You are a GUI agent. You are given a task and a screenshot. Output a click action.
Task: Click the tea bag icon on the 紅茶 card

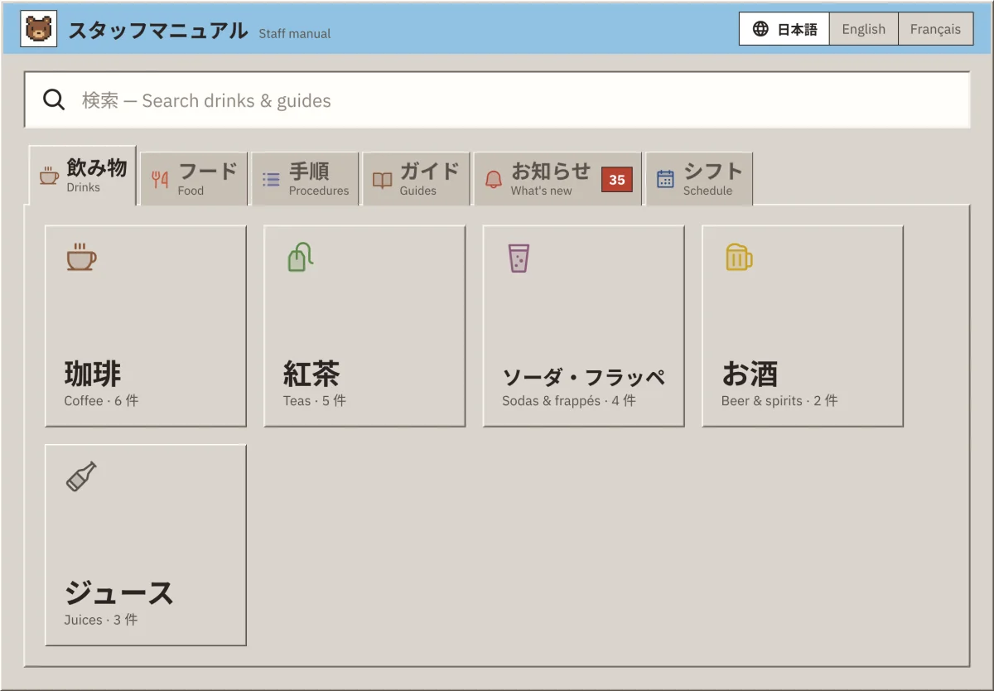(x=301, y=257)
